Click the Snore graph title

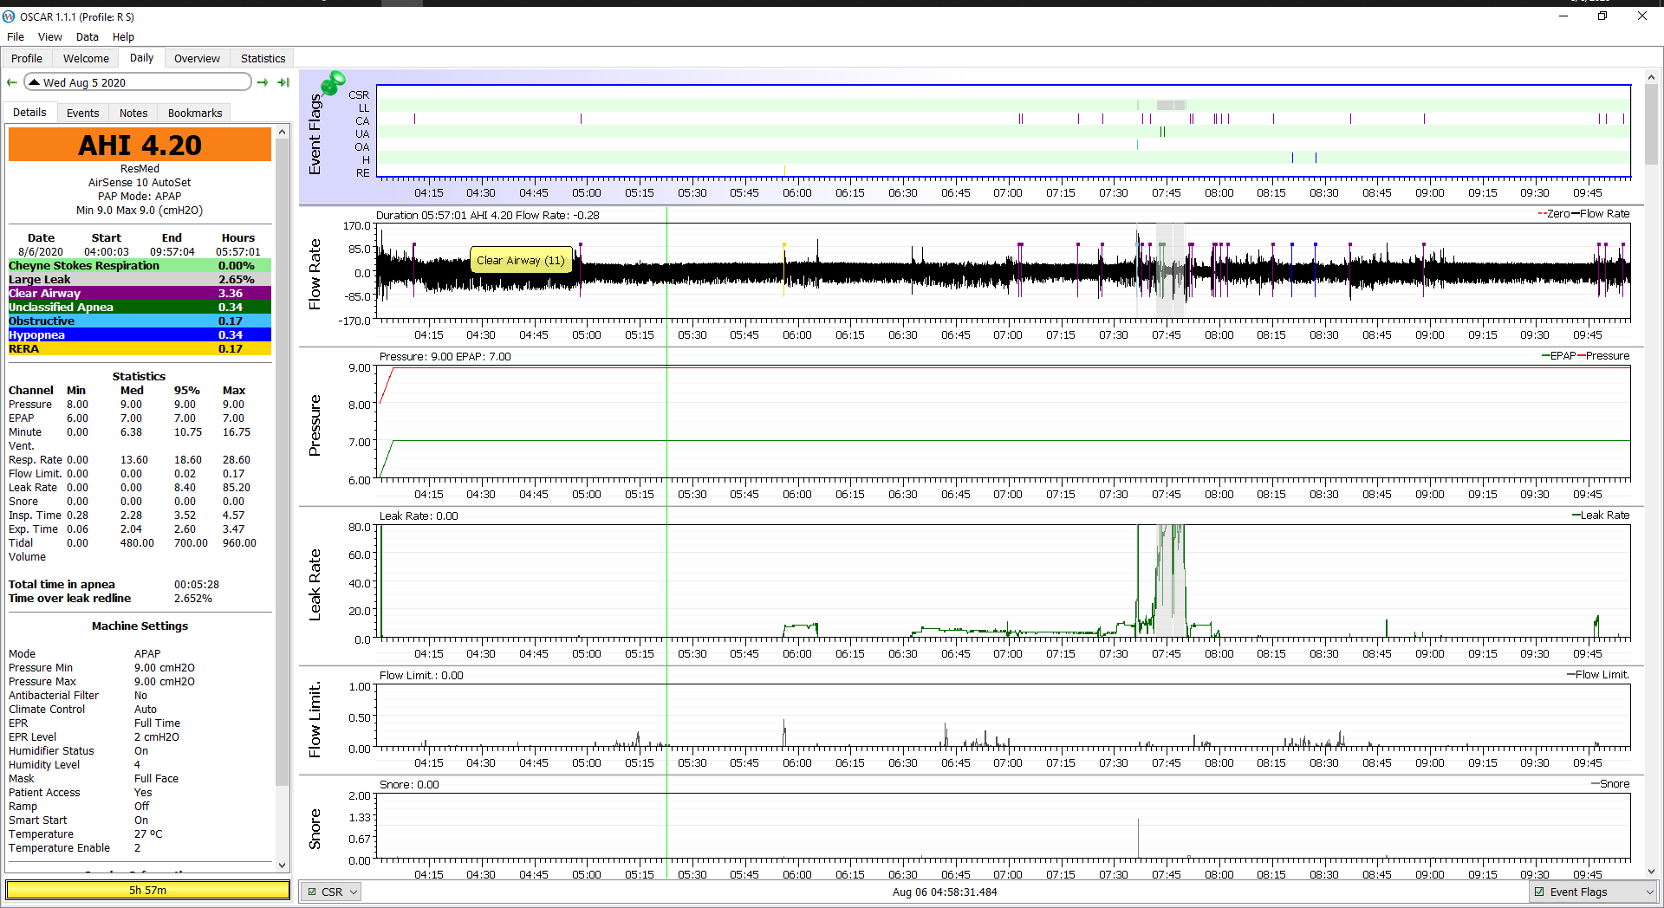click(x=315, y=829)
